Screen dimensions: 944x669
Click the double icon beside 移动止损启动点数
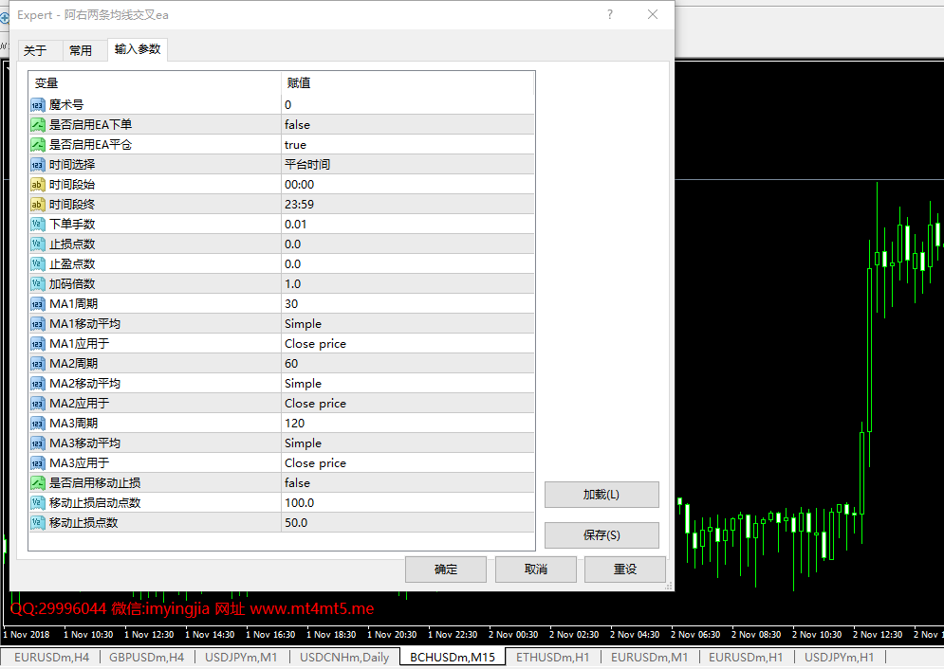[x=37, y=502]
